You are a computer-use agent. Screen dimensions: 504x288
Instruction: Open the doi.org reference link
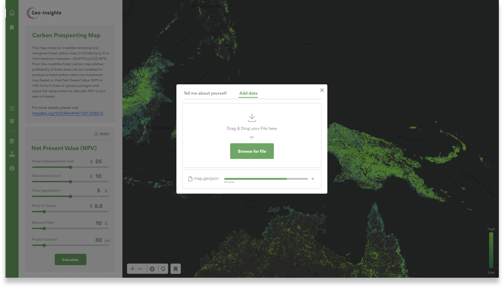(67, 113)
